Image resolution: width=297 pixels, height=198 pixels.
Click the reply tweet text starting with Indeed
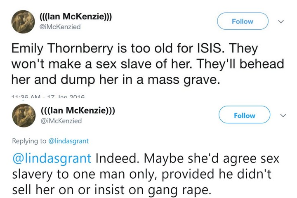pyautogui.click(x=146, y=174)
